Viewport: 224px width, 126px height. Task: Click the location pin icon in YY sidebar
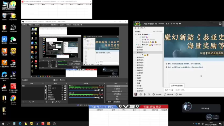[138, 28]
